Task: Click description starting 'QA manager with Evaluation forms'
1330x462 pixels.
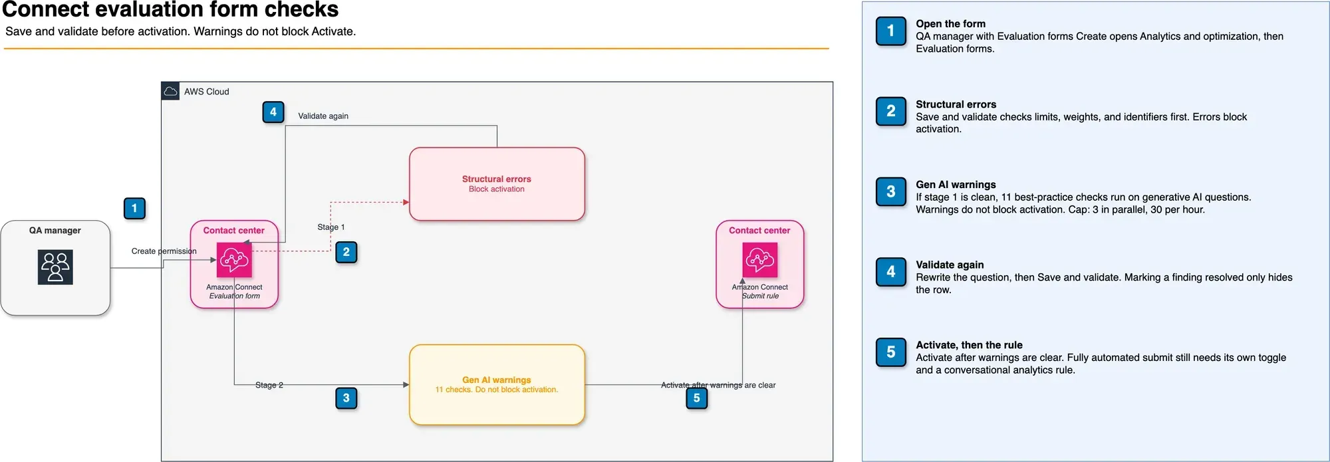Action: tap(1100, 43)
